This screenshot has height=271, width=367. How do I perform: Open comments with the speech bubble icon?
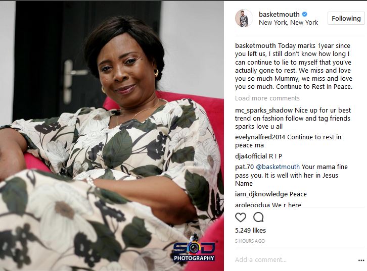[x=258, y=218]
